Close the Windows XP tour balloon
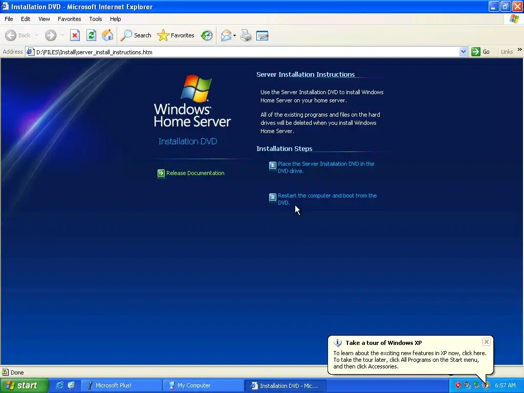The height and width of the screenshot is (393, 524). [x=487, y=342]
